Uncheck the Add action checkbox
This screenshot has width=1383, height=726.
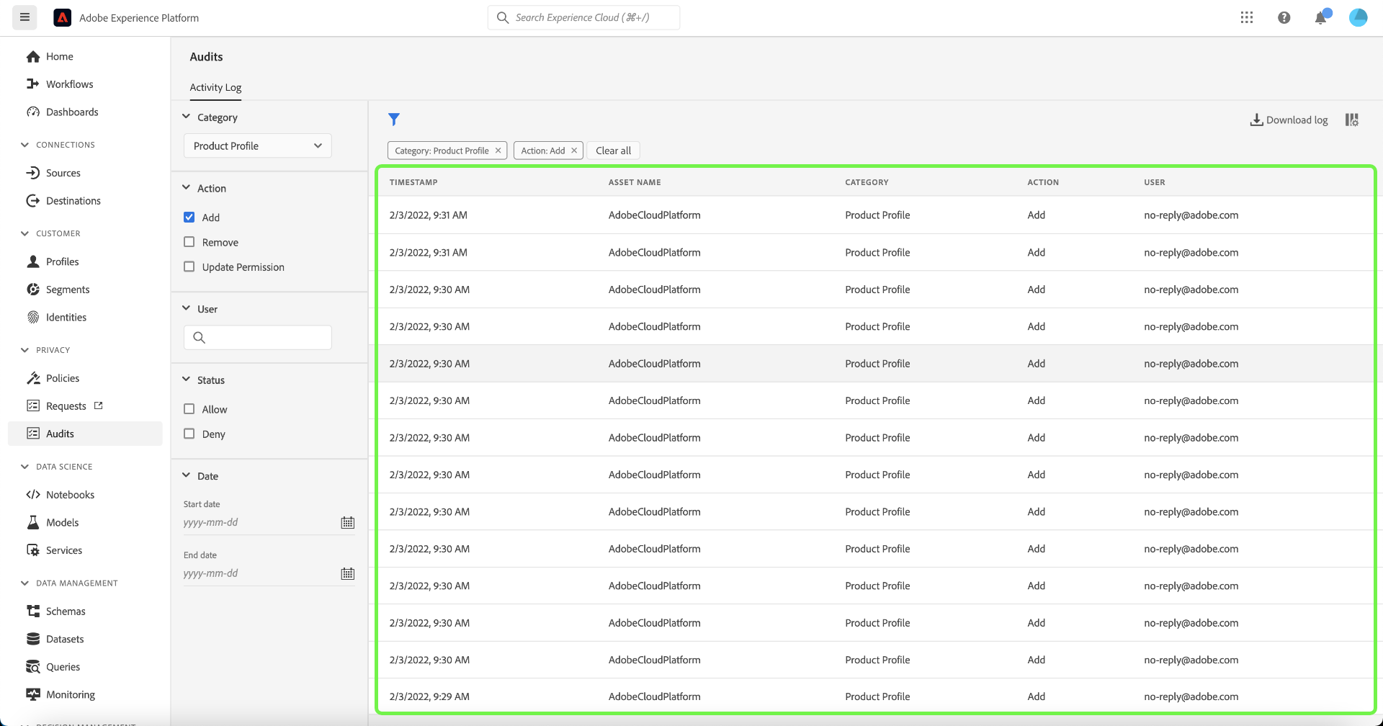click(189, 217)
